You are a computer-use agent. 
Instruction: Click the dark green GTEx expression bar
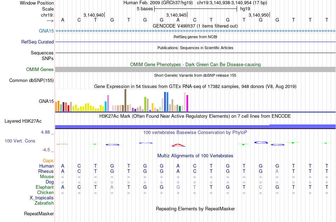180,109
